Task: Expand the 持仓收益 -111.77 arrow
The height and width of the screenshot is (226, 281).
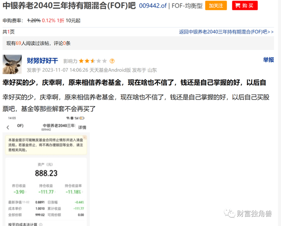Action: (x=55, y=192)
